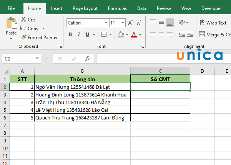Select the 'Thông tin' header cell
Image resolution: width=231 pixels, height=165 pixels.
coord(82,79)
